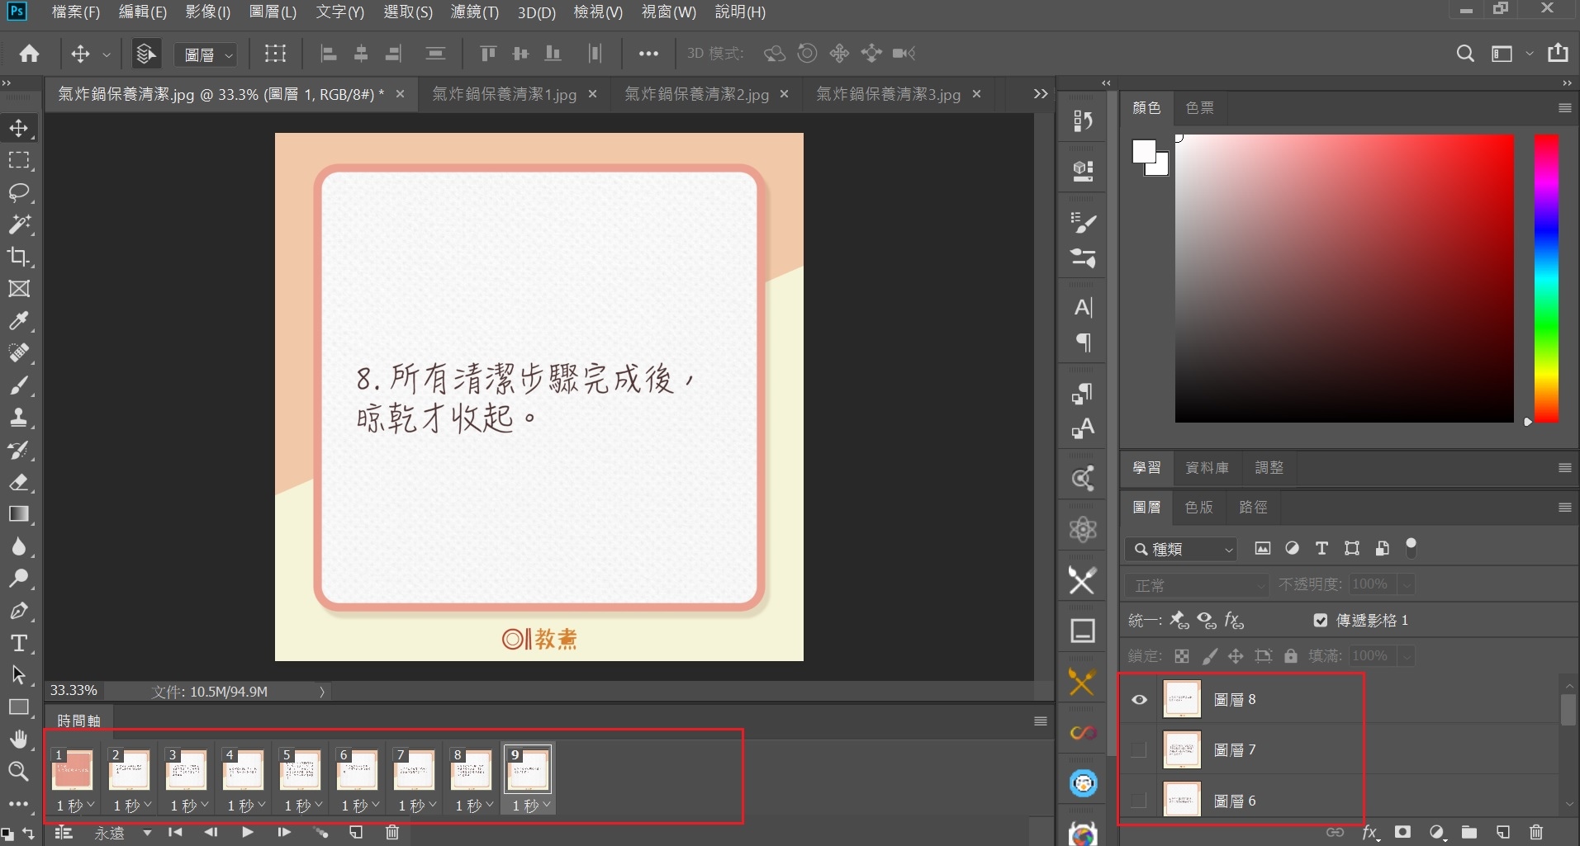Viewport: 1580px width, 846px height.
Task: Show the 圖層 7 layer
Action: [x=1139, y=749]
